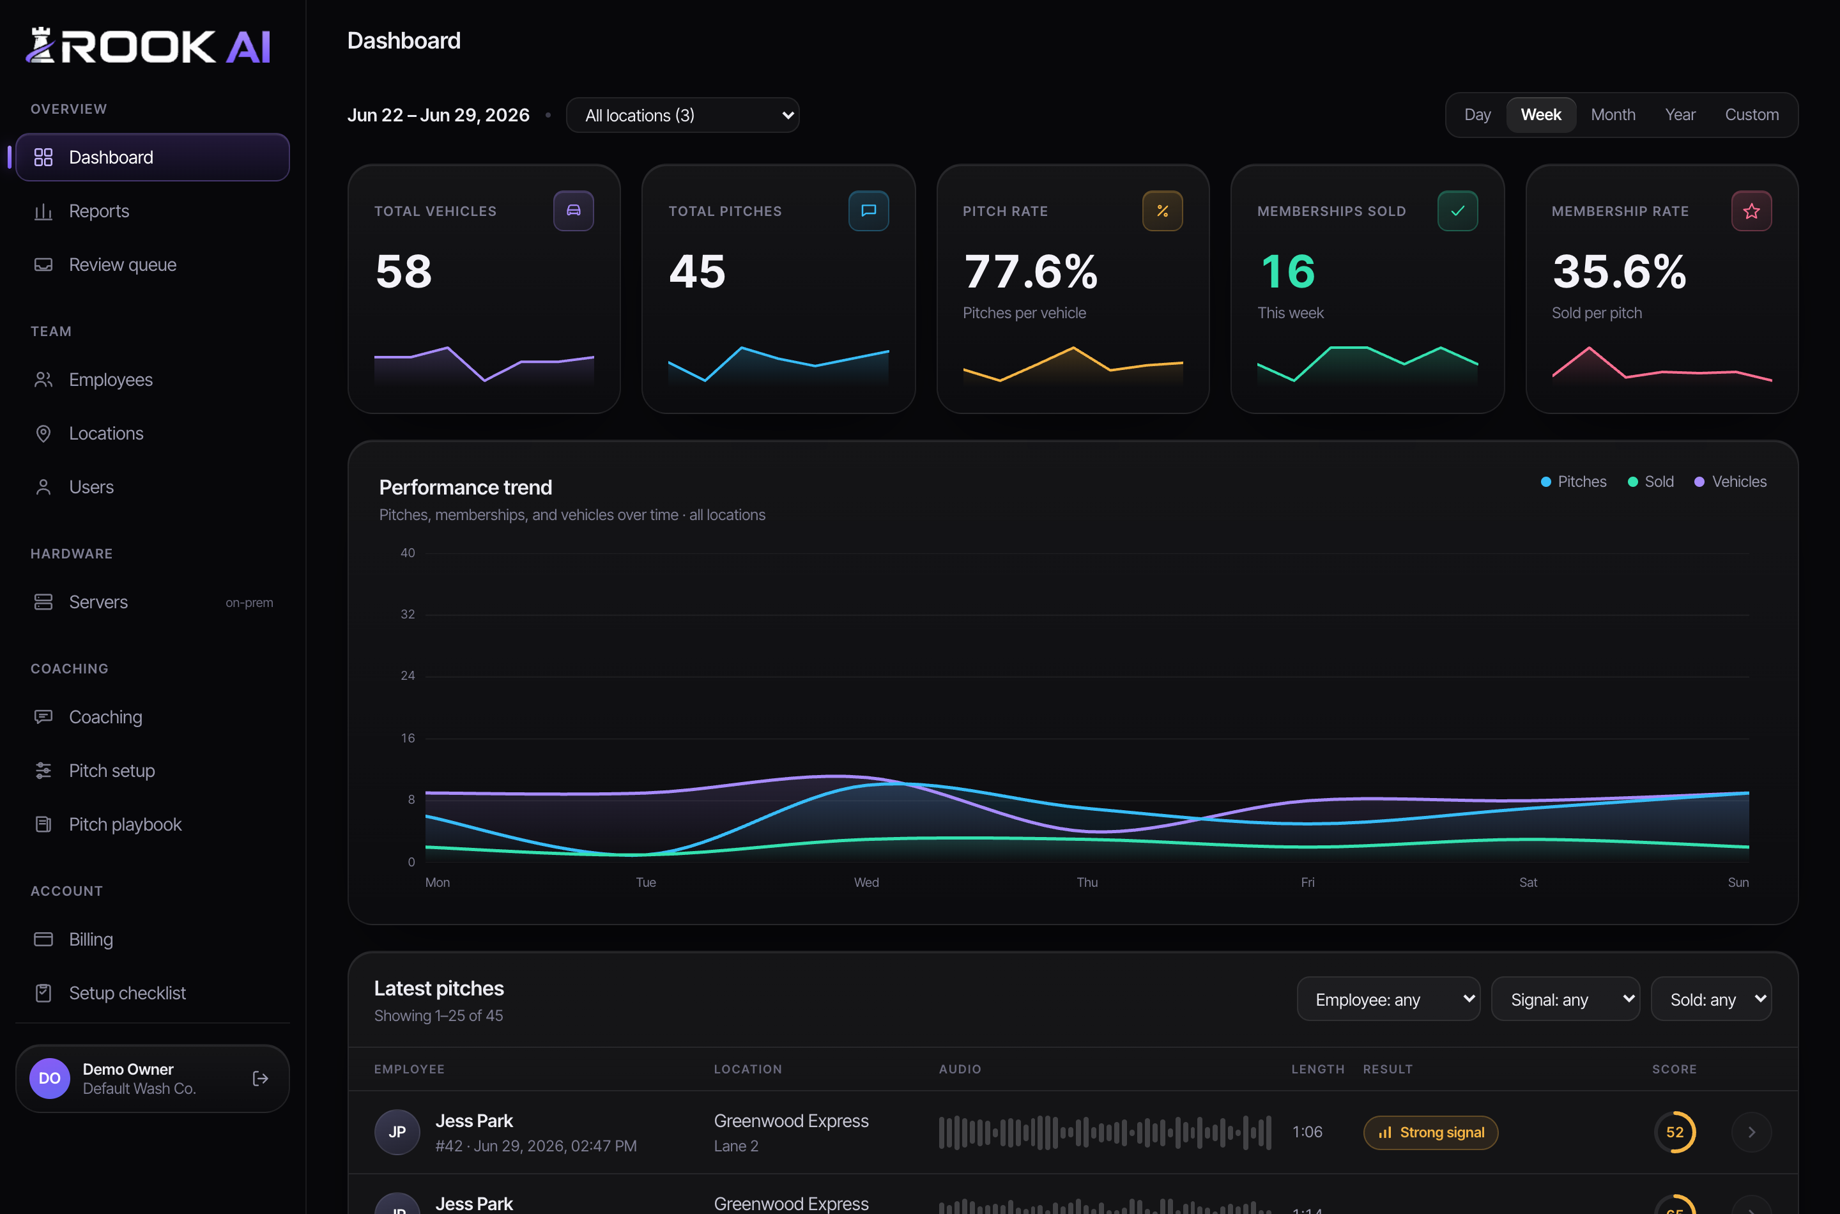Click the Pitch playbook book icon

click(43, 824)
